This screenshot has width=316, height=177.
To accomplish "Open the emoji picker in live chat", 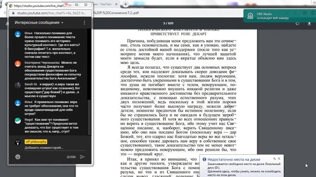I will (x=18, y=157).
